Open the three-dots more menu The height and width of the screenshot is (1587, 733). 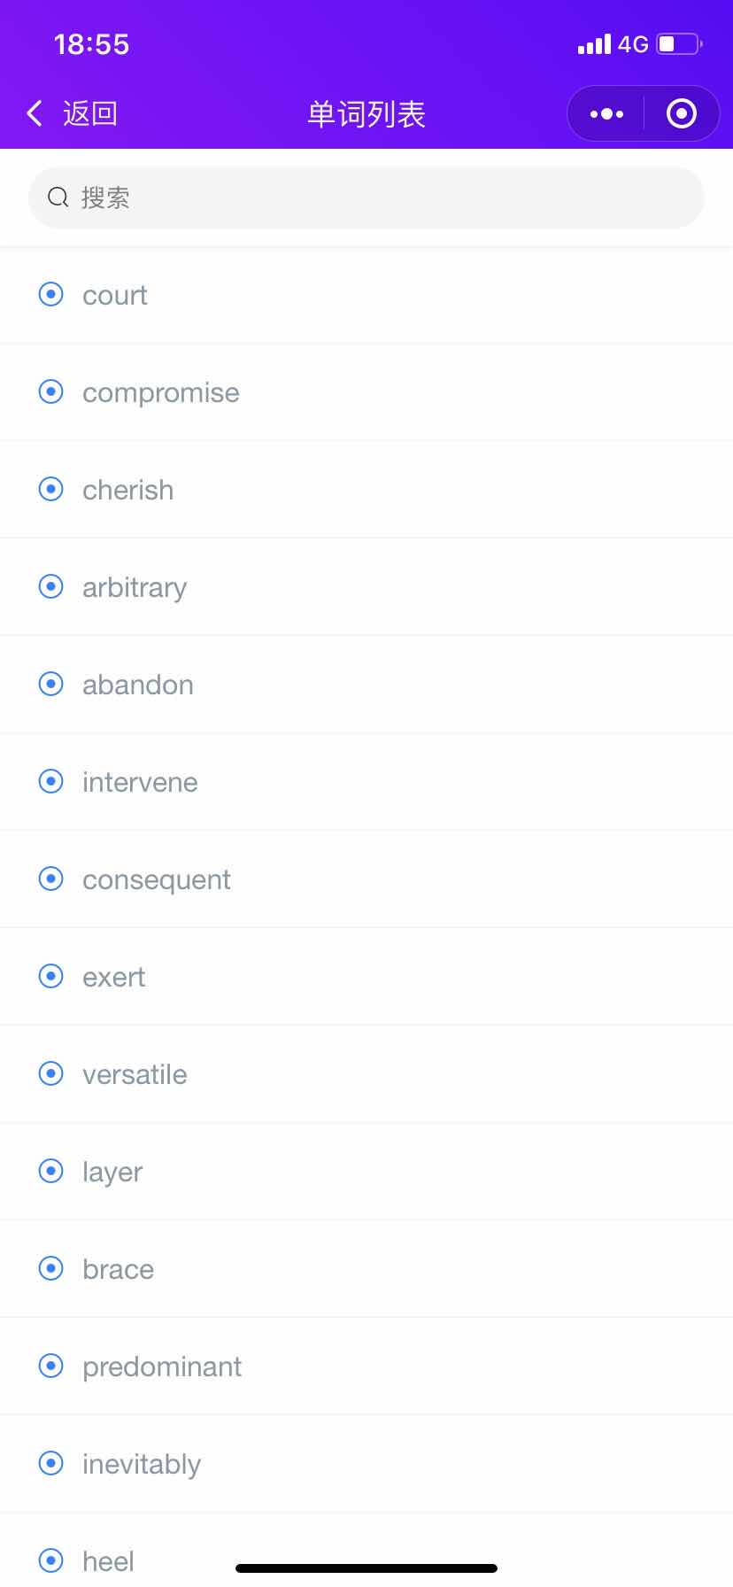tap(606, 113)
